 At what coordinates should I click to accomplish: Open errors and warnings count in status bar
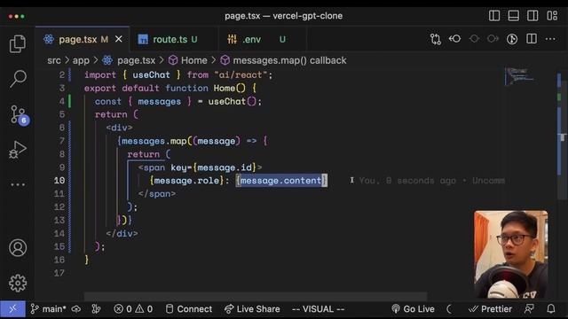(x=133, y=309)
